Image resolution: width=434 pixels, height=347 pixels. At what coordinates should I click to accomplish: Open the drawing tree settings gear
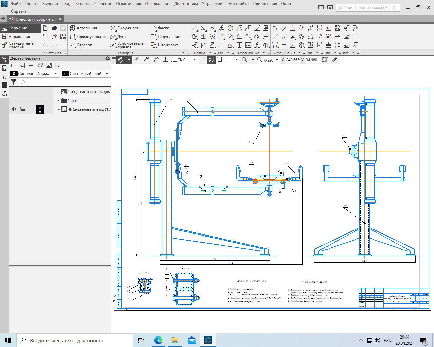(x=107, y=58)
